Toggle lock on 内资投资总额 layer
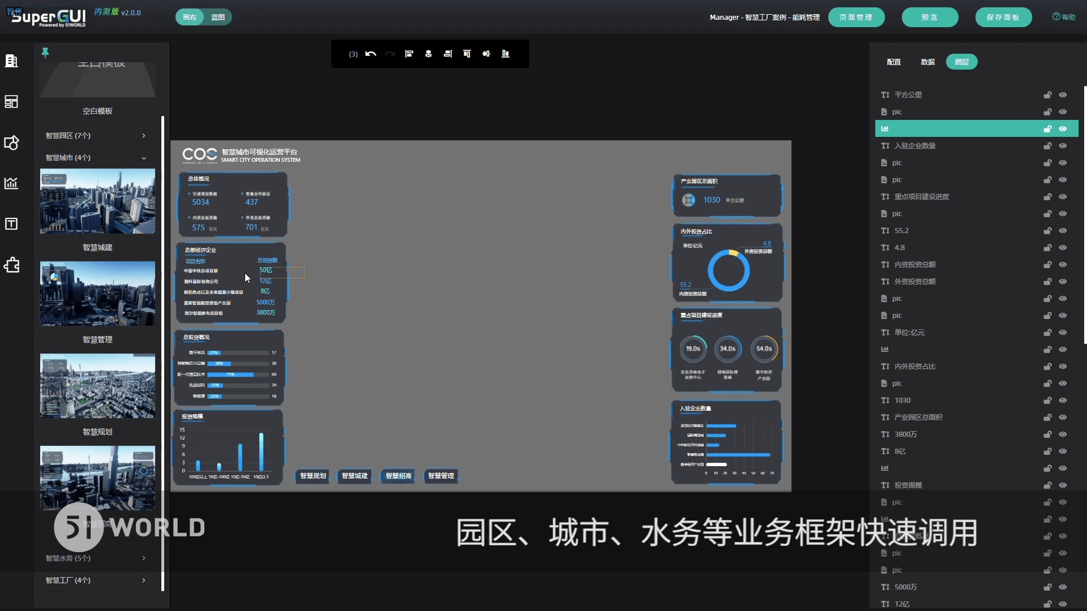The image size is (1087, 611). tap(1047, 265)
